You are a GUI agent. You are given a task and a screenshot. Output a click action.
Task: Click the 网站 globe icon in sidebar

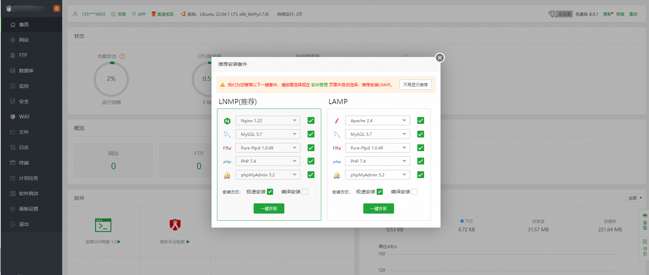click(13, 40)
